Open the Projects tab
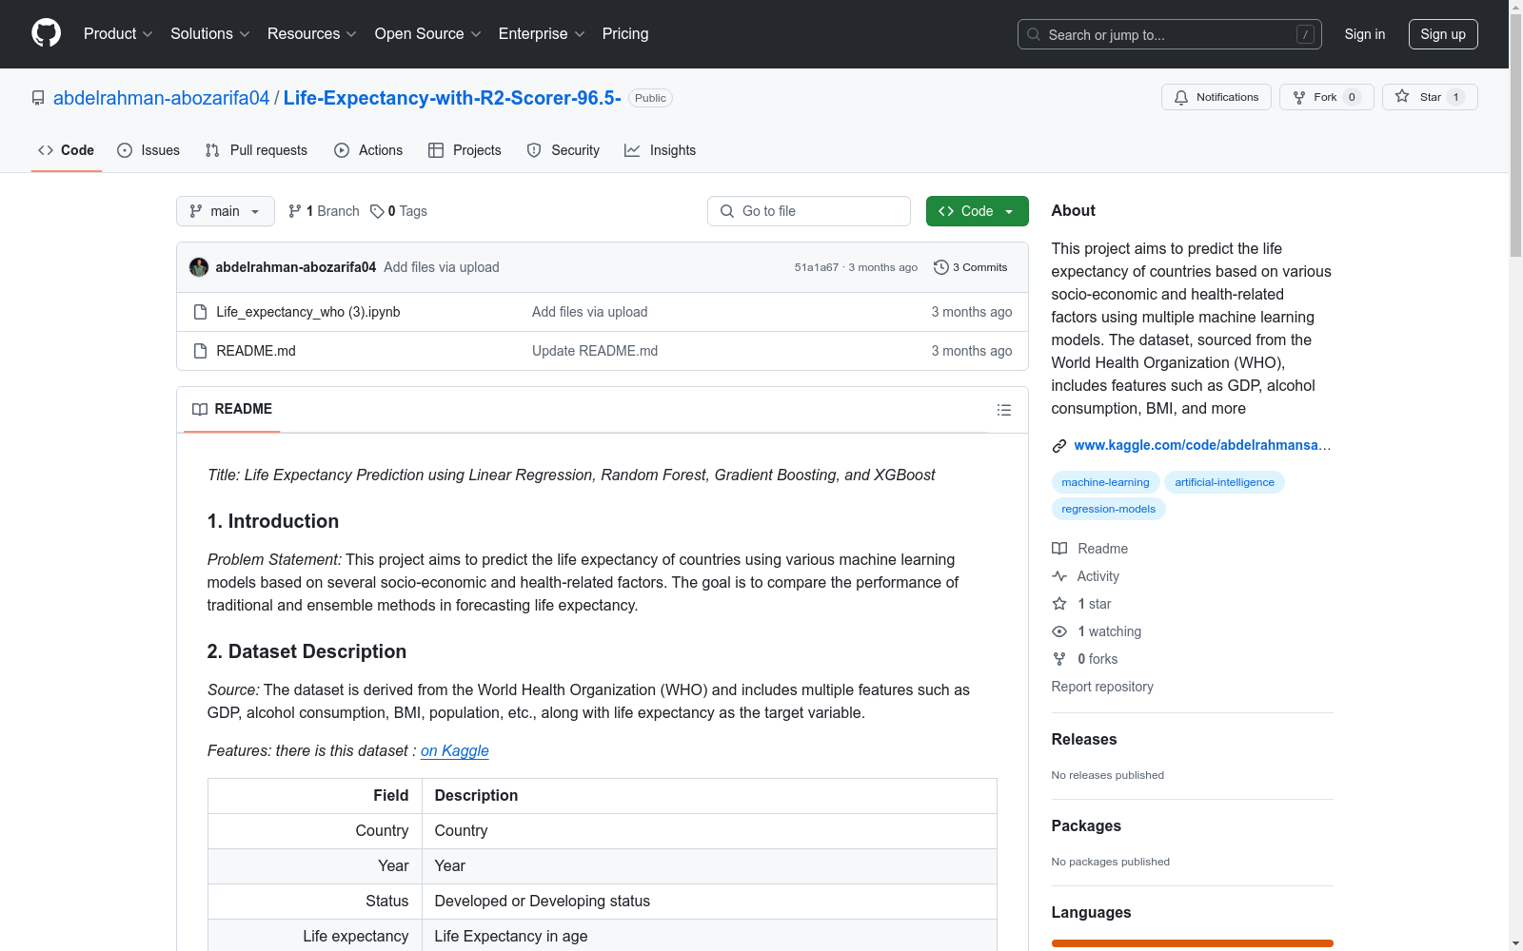1523x951 pixels. point(465,150)
